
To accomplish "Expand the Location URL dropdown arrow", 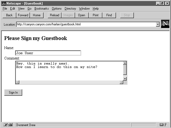I will pyautogui.click(x=158, y=25).
